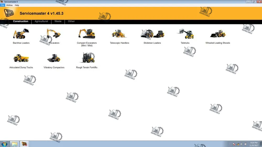Screen dimensions: 262x147
Task: Select the Articulated Dump Trucks icon
Action: [x=21, y=58]
